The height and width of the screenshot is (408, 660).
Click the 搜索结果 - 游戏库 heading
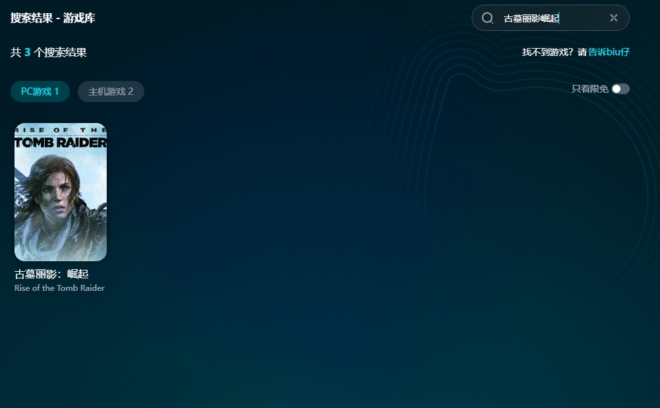(x=53, y=18)
